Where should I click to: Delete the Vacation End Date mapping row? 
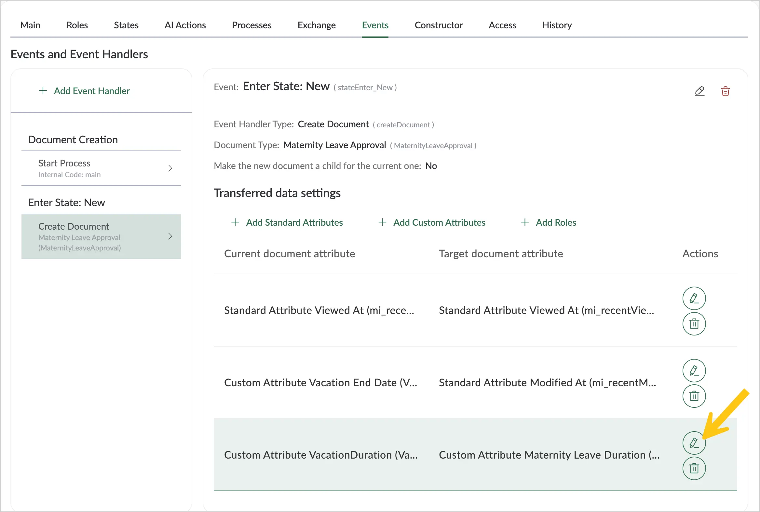694,396
